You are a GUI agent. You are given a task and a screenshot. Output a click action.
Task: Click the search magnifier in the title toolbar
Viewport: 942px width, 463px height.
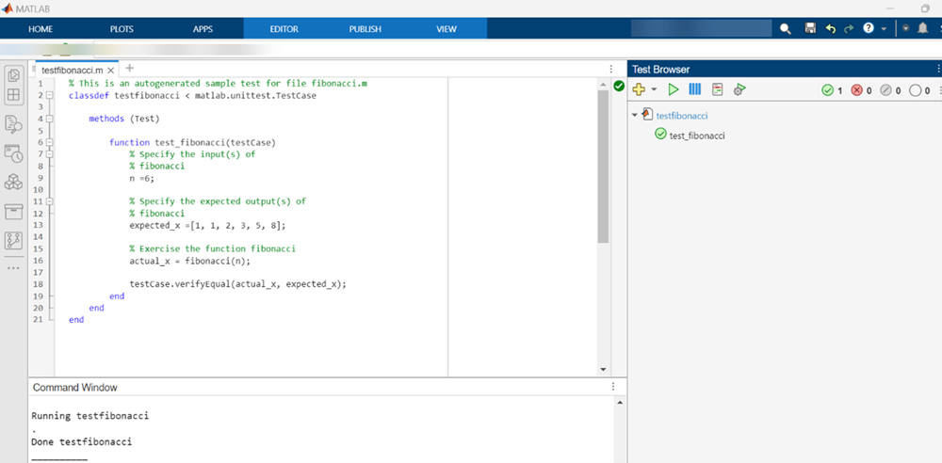[786, 29]
